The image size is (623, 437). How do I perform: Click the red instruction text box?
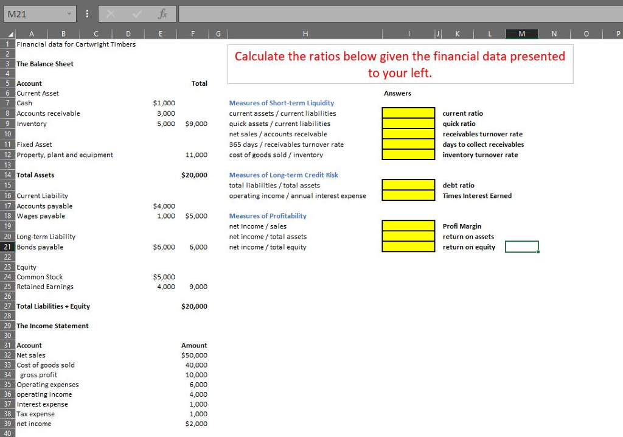[x=399, y=63]
